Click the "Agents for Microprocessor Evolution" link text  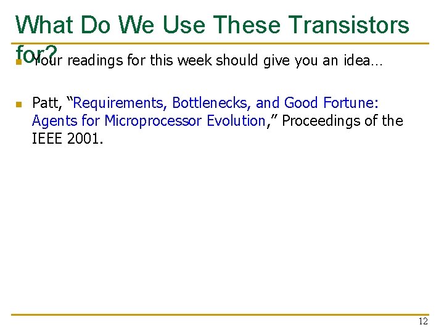pyautogui.click(x=149, y=121)
